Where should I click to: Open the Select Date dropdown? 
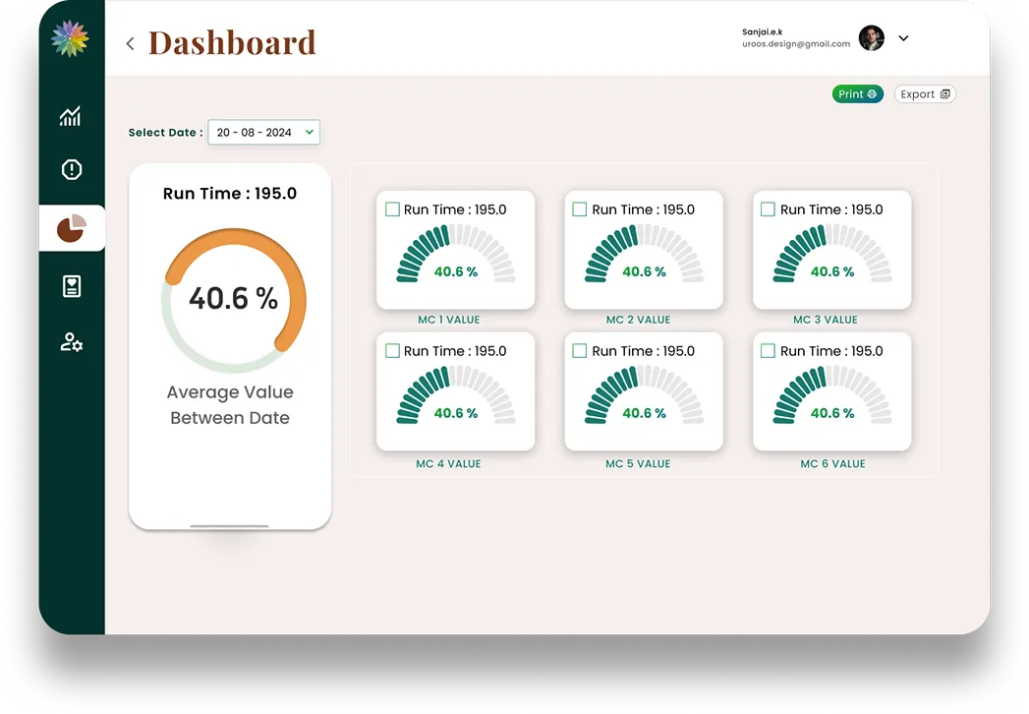coord(263,132)
